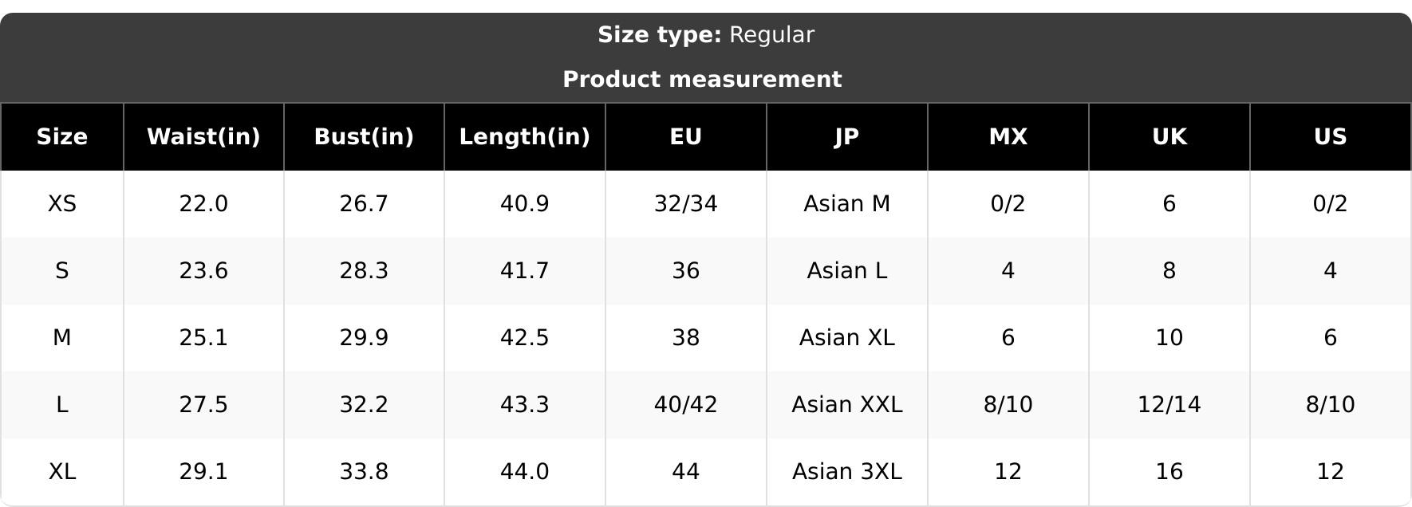1412x507 pixels.
Task: Select the Asian XXL cell
Action: pos(847,405)
